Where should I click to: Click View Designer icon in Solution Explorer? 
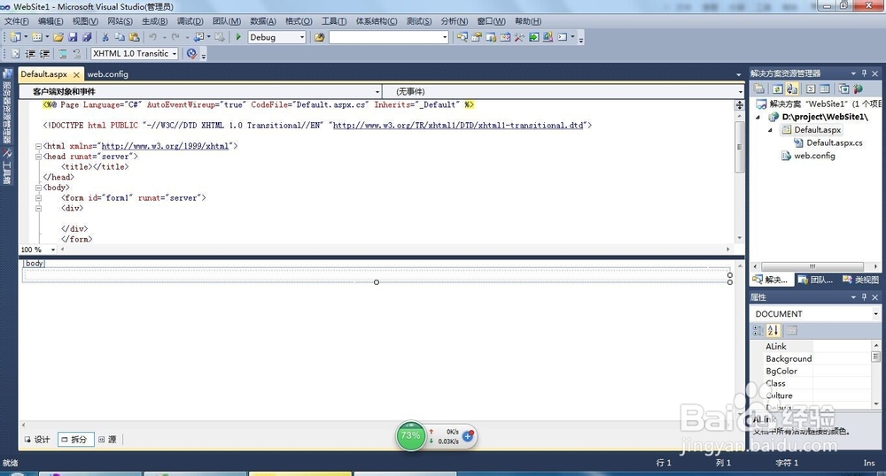click(825, 89)
